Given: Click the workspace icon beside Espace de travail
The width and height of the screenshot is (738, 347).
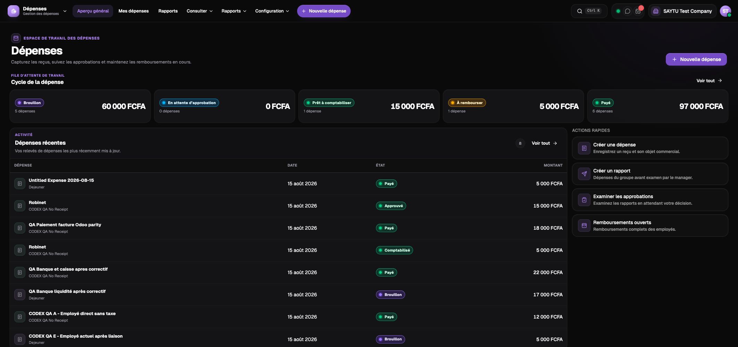Looking at the screenshot, I should [x=16, y=38].
